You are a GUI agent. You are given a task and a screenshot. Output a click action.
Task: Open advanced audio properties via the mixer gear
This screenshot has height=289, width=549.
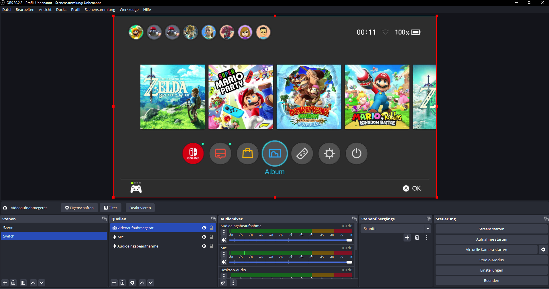click(223, 283)
